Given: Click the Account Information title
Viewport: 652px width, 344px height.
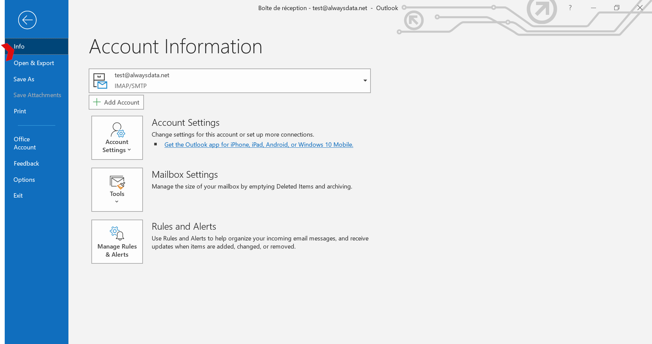Looking at the screenshot, I should click(176, 47).
